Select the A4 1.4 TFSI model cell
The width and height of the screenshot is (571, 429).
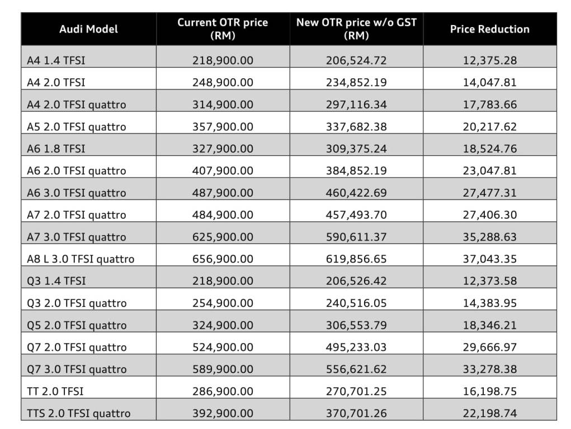(56, 60)
